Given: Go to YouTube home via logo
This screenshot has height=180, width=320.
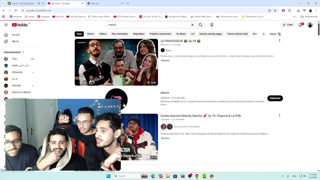Looking at the screenshot, I should [x=20, y=25].
